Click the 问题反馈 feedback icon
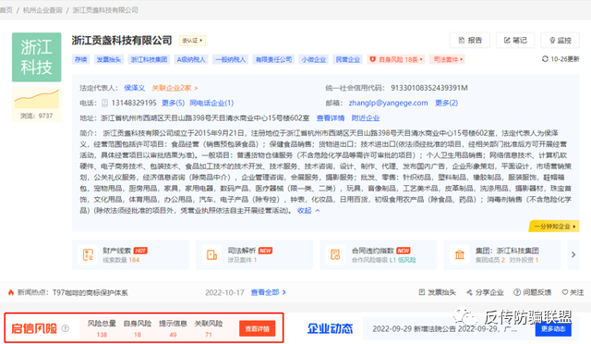 click(517, 292)
